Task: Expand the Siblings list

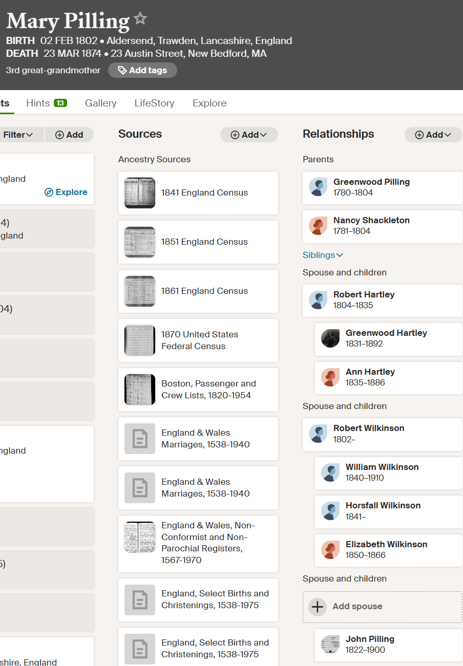Action: (323, 255)
